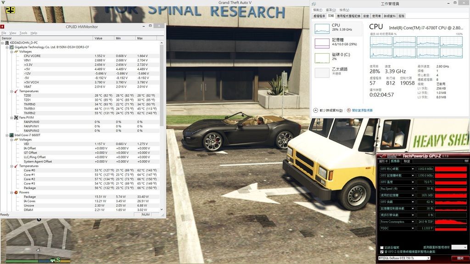
Task: Collapse the Powers group in HWMonitor
Action: (x=11, y=192)
